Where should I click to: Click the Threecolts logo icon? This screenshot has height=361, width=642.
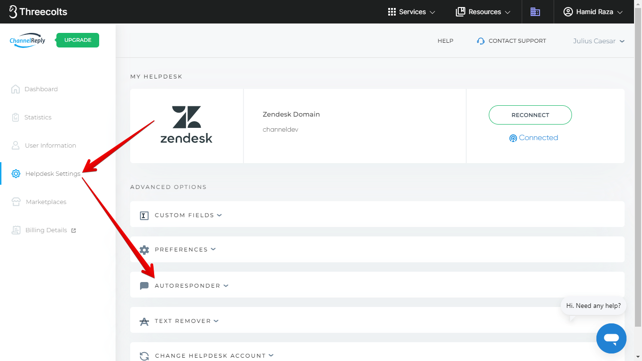point(13,12)
